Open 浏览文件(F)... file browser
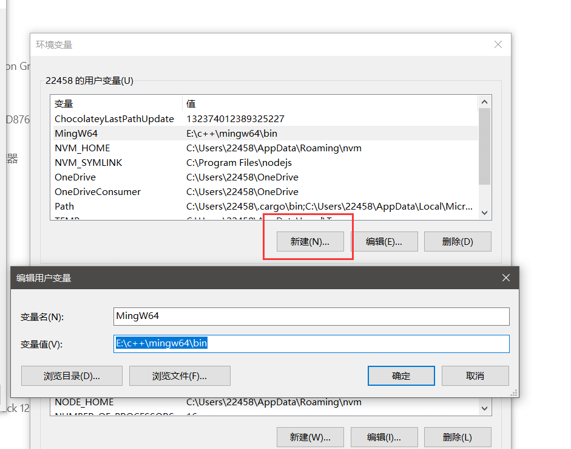The width and height of the screenshot is (571, 449). tap(180, 375)
